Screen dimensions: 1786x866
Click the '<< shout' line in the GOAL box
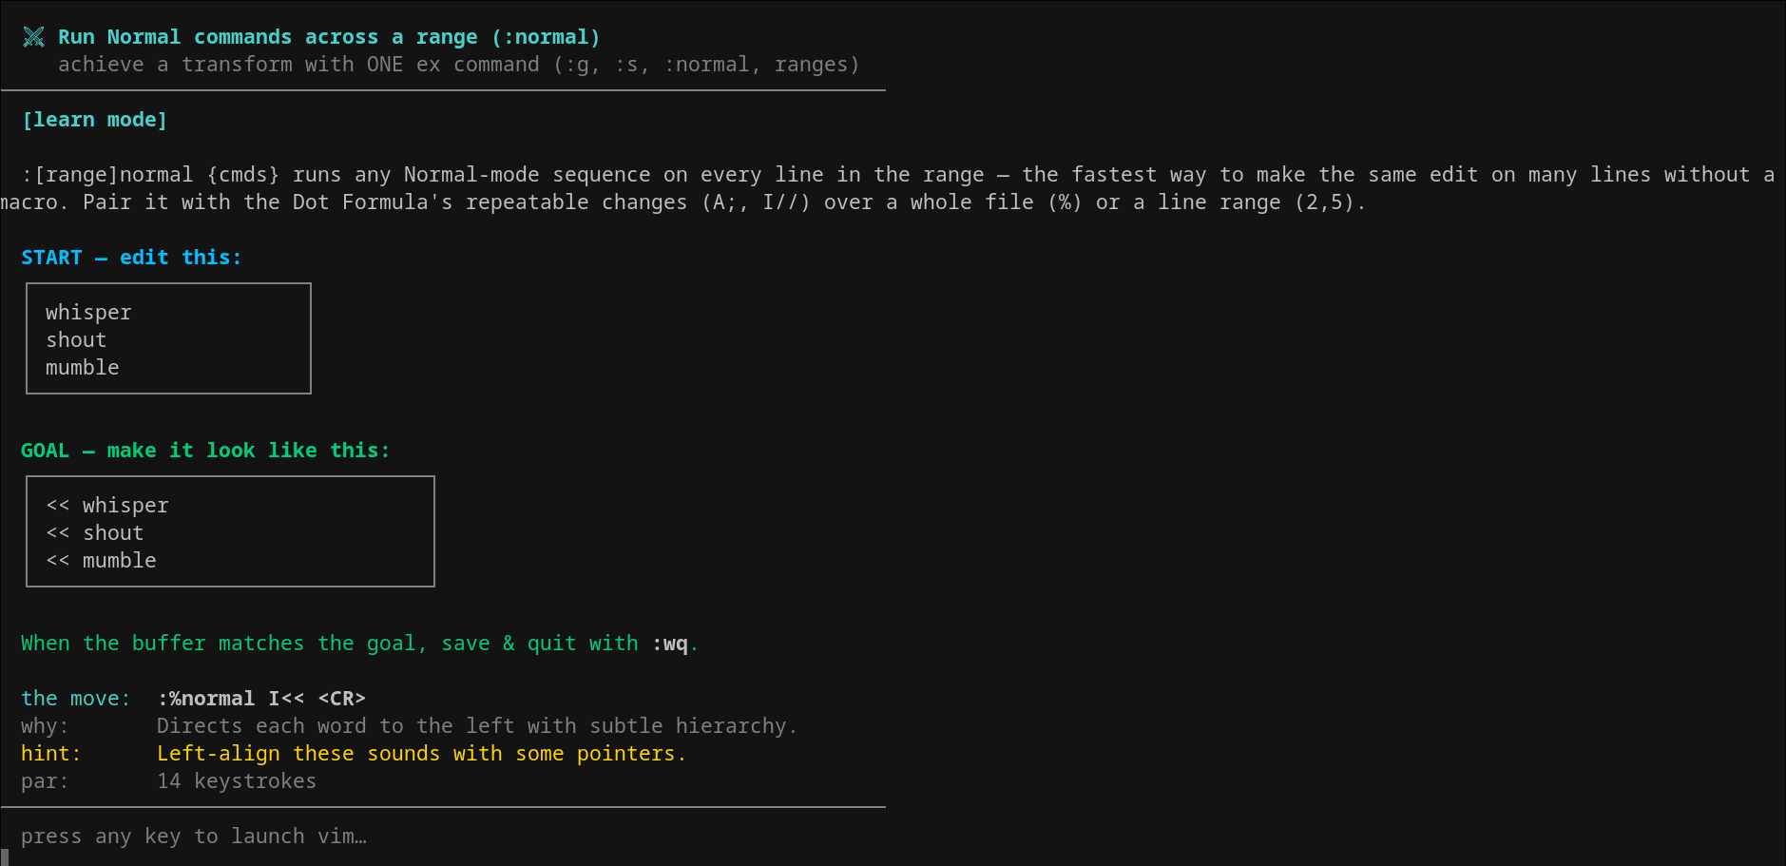tap(95, 533)
